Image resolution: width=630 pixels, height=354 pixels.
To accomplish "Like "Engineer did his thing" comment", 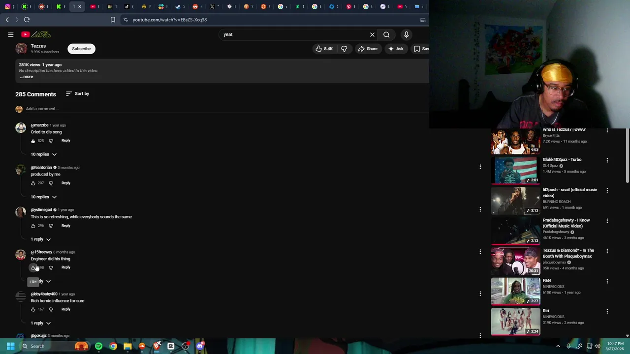I will pos(33,267).
